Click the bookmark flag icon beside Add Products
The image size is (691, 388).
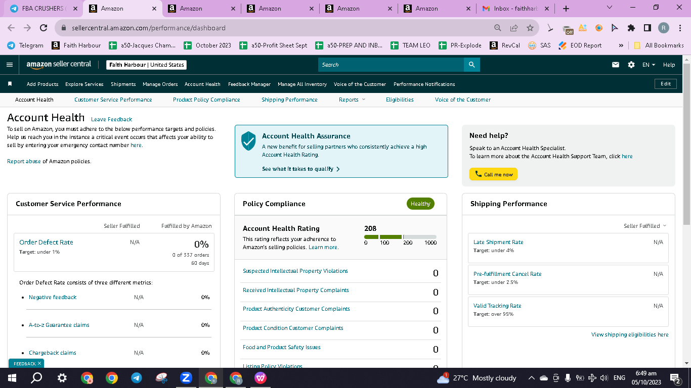(x=10, y=84)
